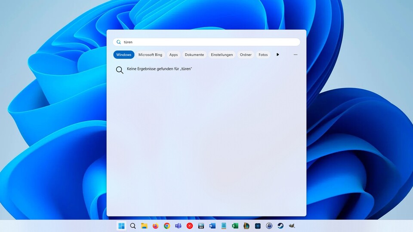The height and width of the screenshot is (232, 413).
Task: Filter search results by Apps
Action: [x=173, y=55]
